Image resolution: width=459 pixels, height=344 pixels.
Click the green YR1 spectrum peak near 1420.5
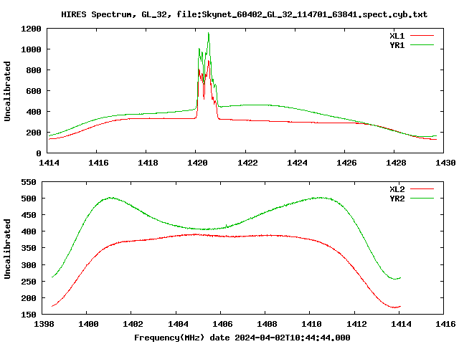coord(209,34)
